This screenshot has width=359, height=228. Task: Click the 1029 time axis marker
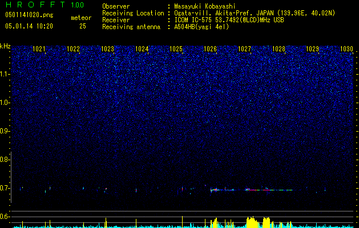coord(312,48)
